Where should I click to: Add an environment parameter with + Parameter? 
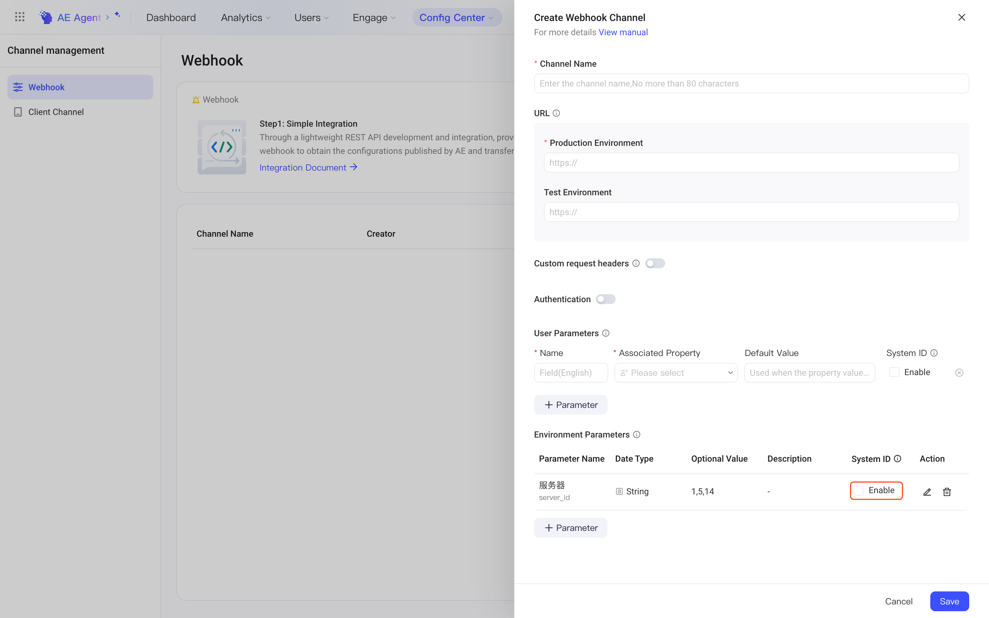[571, 528]
